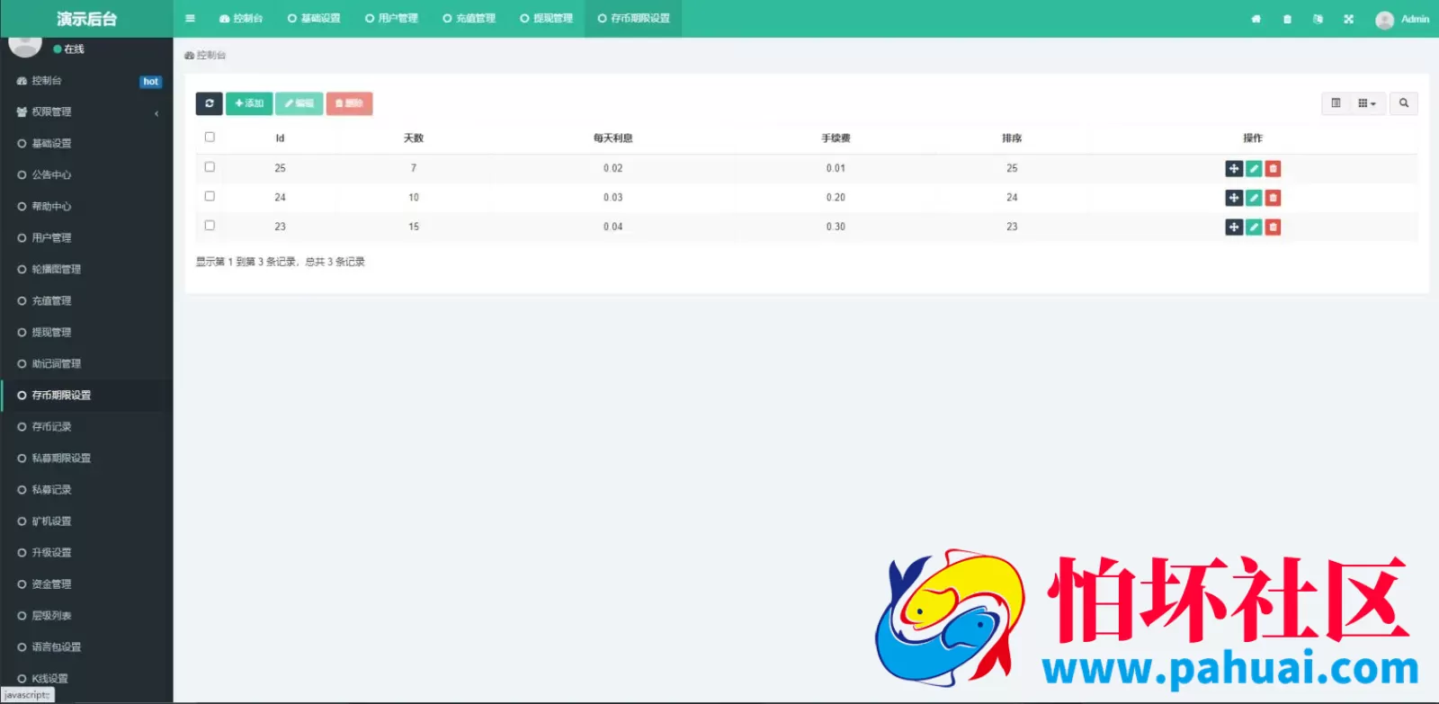Screen dimensions: 1439x704
Task: Open 帮助中心 in the sidebar
Action: (86, 207)
